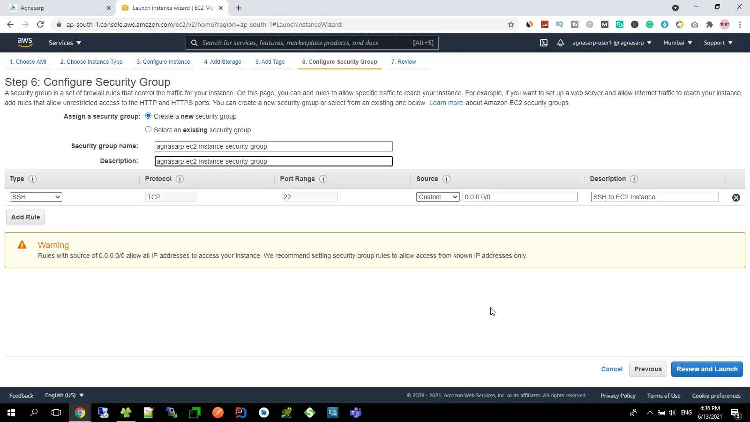Click the AWS logo
750x422 pixels.
tap(25, 43)
